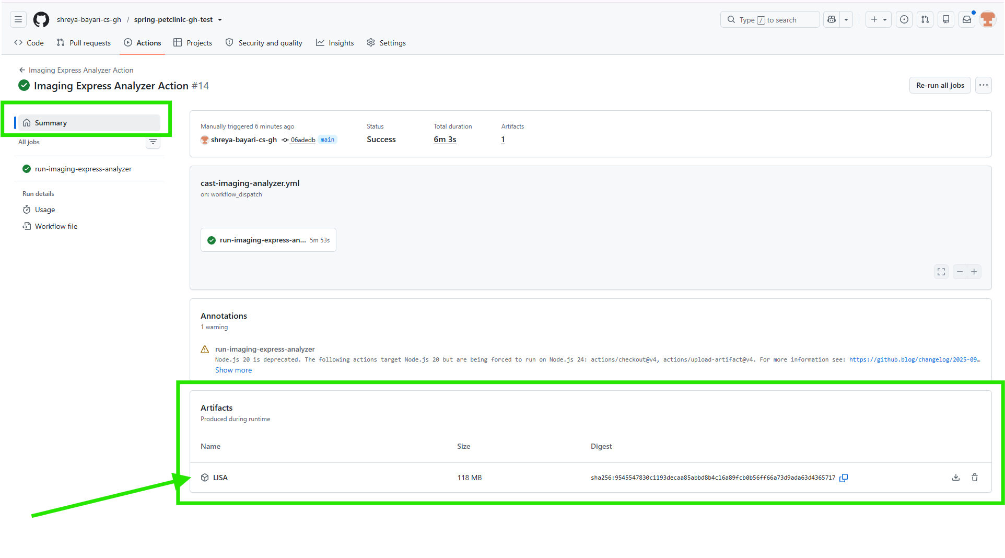This screenshot has height=558, width=1005.
Task: Select the Actions tab
Action: click(143, 43)
